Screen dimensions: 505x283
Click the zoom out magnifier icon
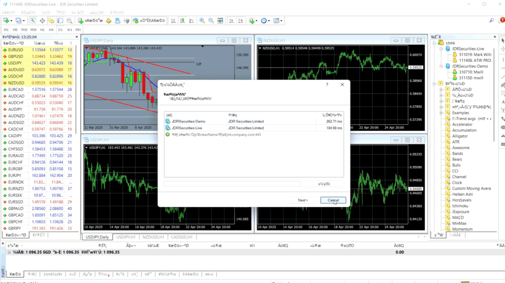(211, 21)
